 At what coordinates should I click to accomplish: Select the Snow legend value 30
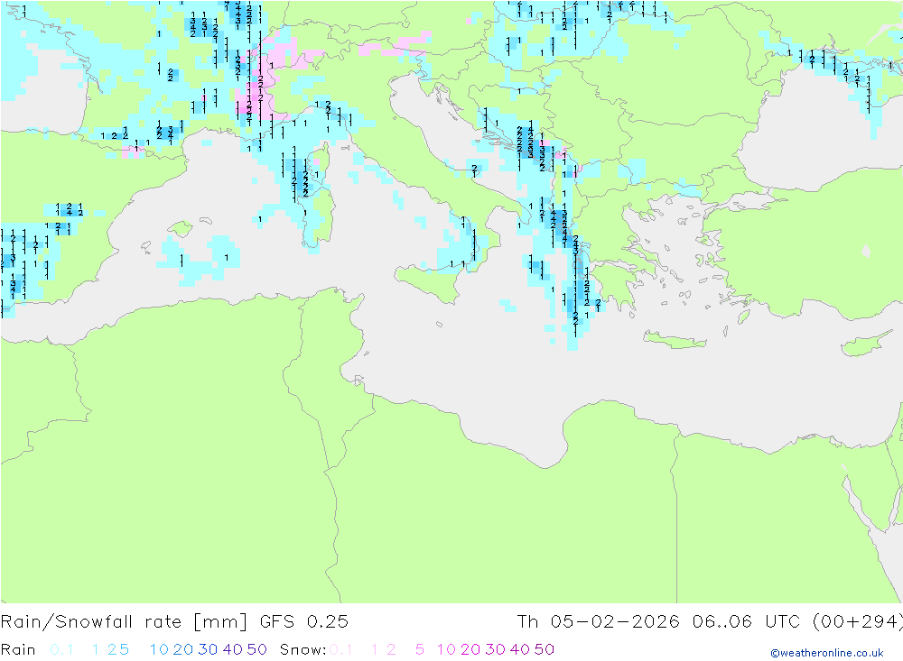coord(495,649)
